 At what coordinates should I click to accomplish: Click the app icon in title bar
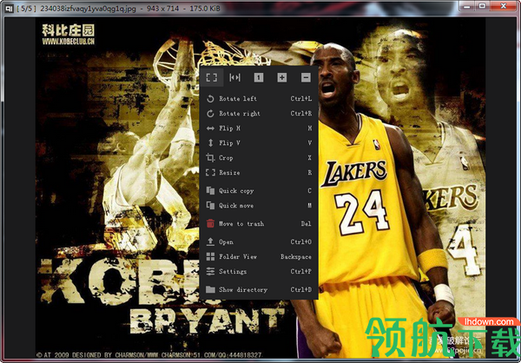pos(9,9)
